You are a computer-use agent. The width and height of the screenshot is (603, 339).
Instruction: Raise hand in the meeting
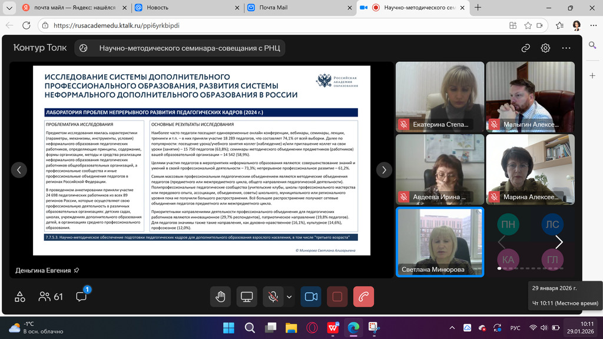tap(220, 297)
